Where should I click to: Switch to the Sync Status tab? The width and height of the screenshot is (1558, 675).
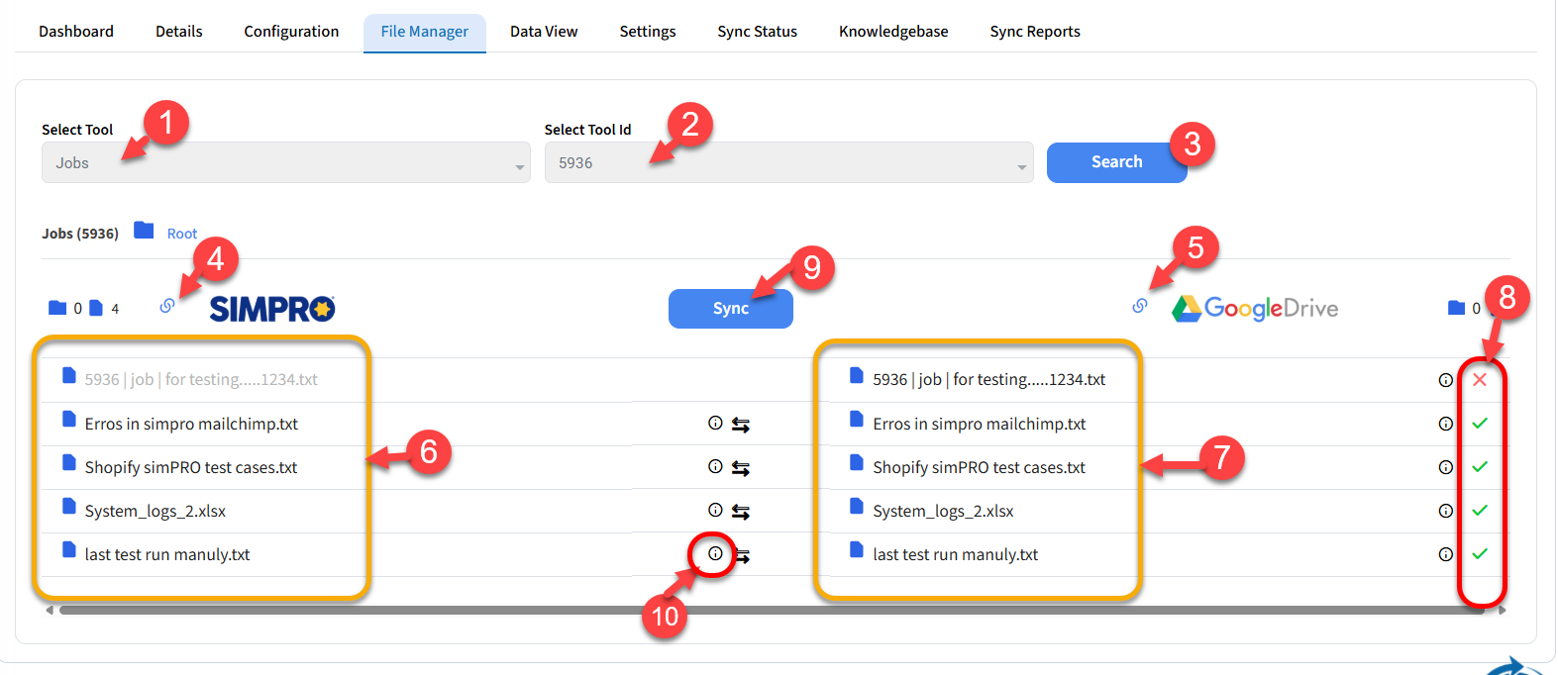click(757, 32)
